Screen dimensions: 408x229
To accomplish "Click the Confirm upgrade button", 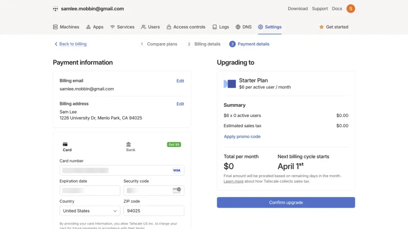I will [x=286, y=203].
